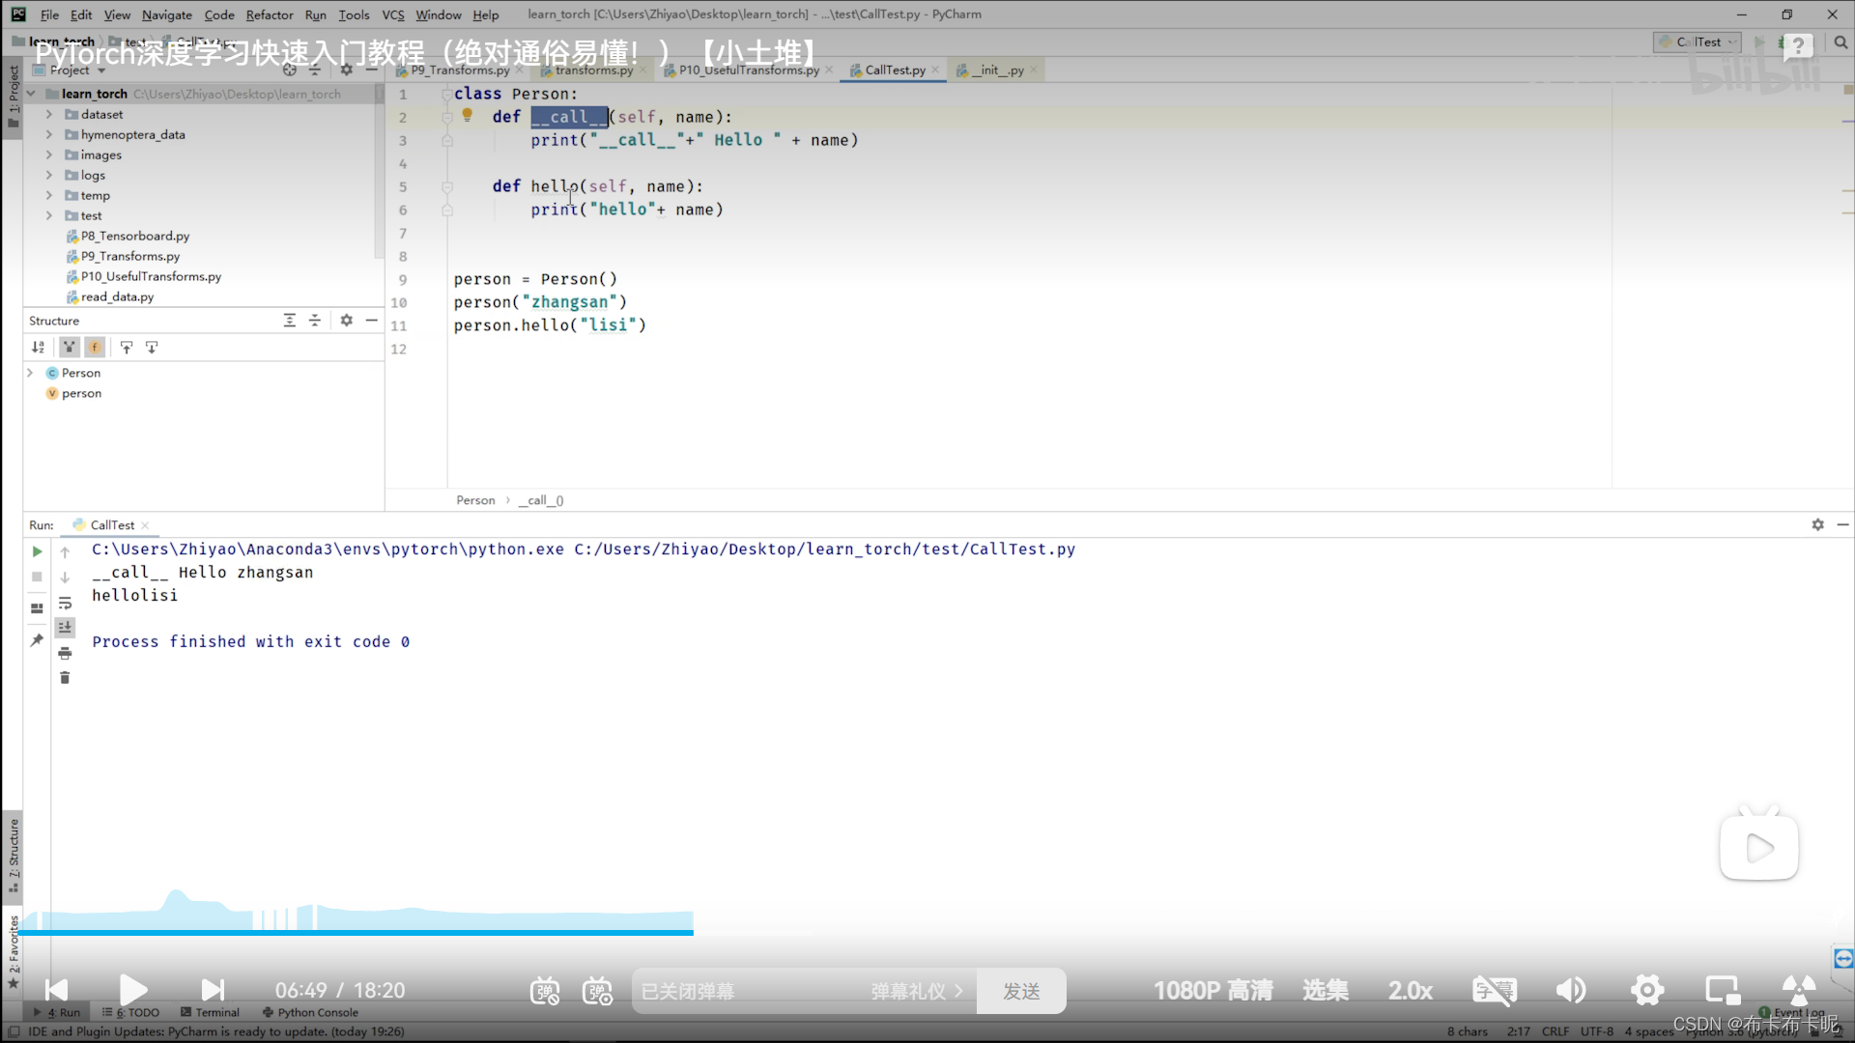
Task: Click the trash icon to clear run output
Action: (65, 678)
